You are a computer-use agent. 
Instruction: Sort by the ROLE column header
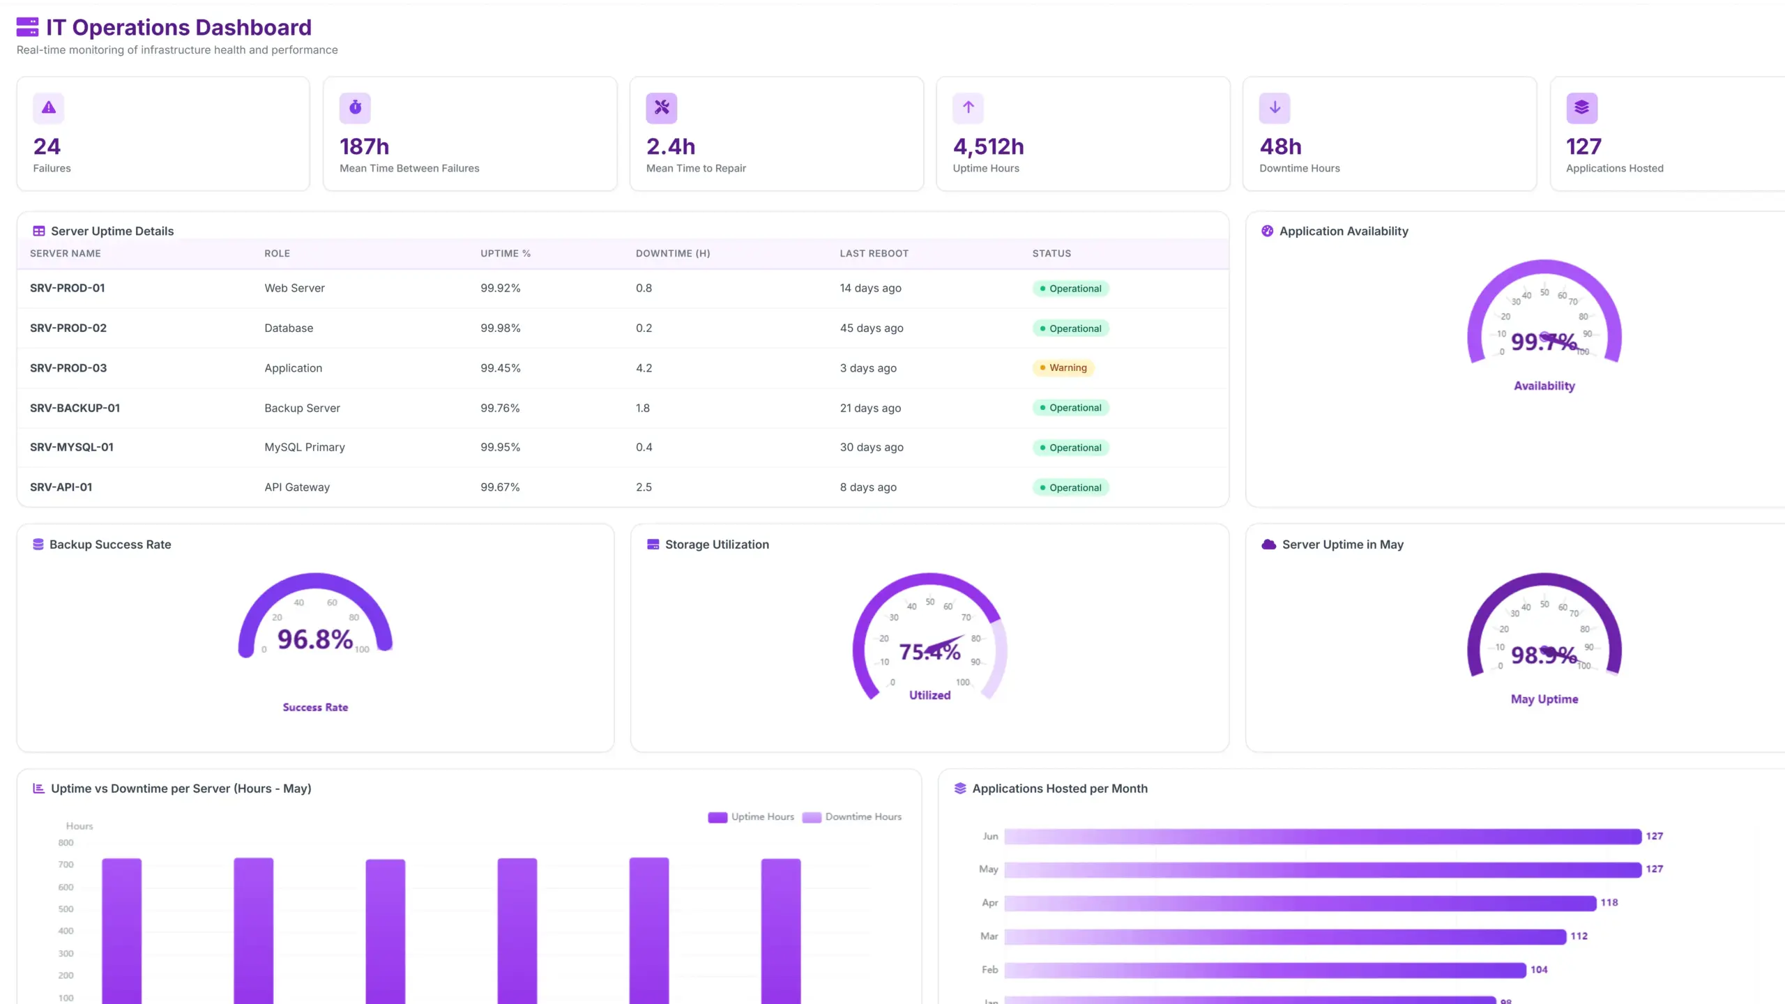tap(277, 254)
